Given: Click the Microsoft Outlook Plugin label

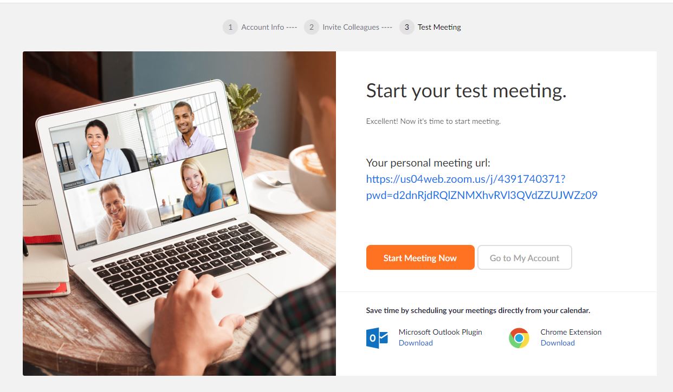Looking at the screenshot, I should tap(441, 332).
